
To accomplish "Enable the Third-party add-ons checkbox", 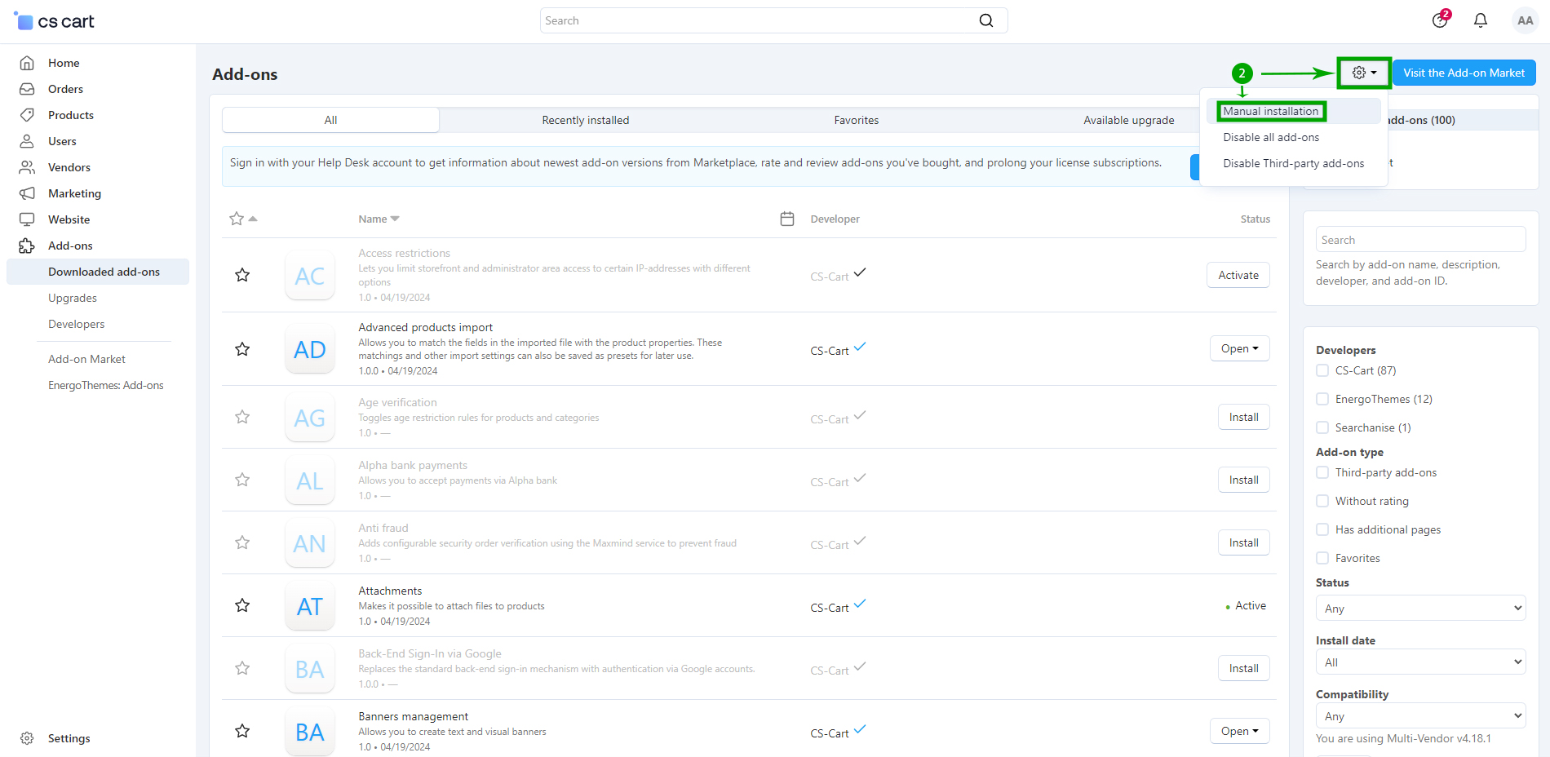I will [1322, 472].
